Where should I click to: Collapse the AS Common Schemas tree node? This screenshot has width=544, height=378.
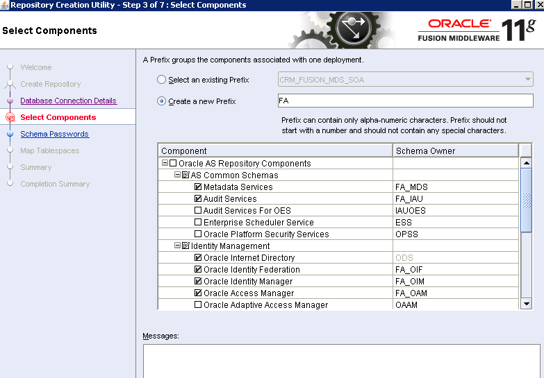coord(177,175)
